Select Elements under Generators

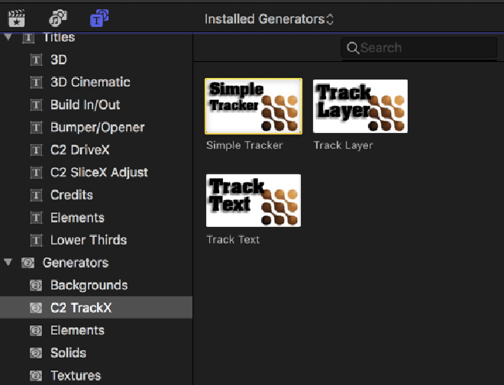click(x=96, y=330)
